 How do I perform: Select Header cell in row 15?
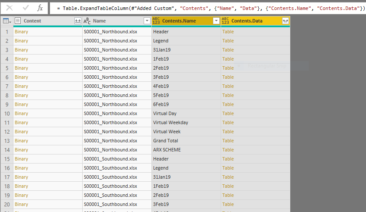186,159
